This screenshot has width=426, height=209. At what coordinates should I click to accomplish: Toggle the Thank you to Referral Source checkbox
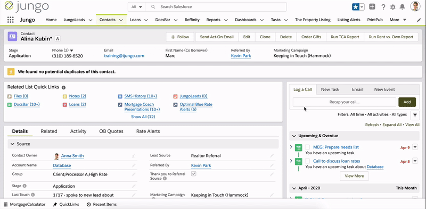193,174
